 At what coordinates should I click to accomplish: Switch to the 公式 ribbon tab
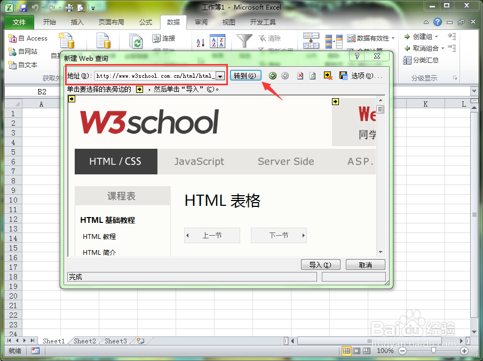pos(145,22)
